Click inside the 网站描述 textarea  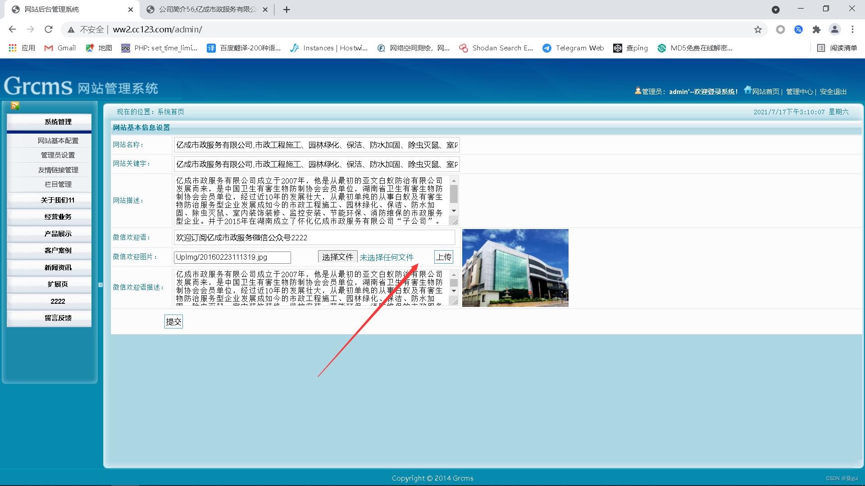[312, 201]
